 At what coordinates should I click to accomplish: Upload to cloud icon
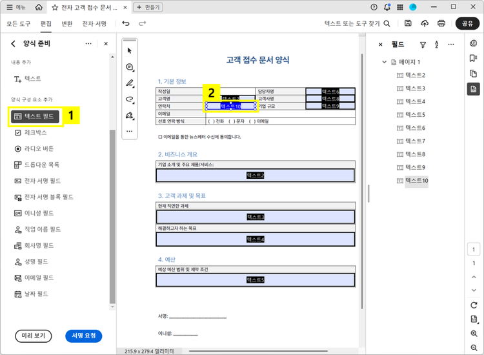(x=425, y=23)
